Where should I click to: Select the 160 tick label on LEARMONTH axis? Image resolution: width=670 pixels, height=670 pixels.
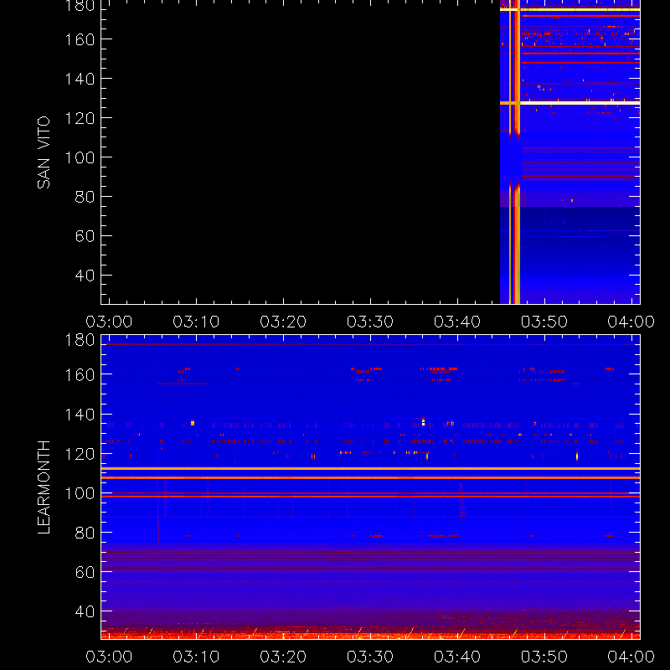click(x=80, y=374)
